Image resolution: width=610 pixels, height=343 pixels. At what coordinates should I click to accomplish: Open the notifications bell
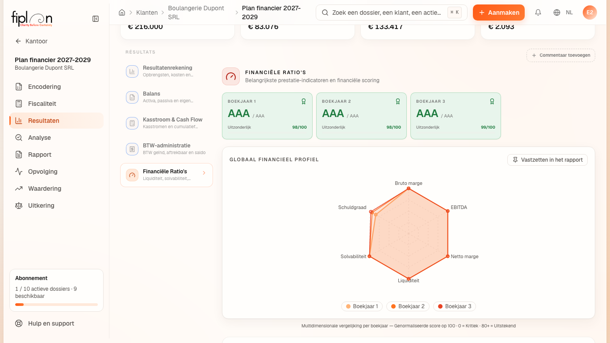point(538,13)
